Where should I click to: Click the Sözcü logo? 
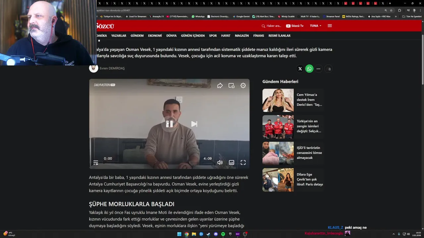105,26
